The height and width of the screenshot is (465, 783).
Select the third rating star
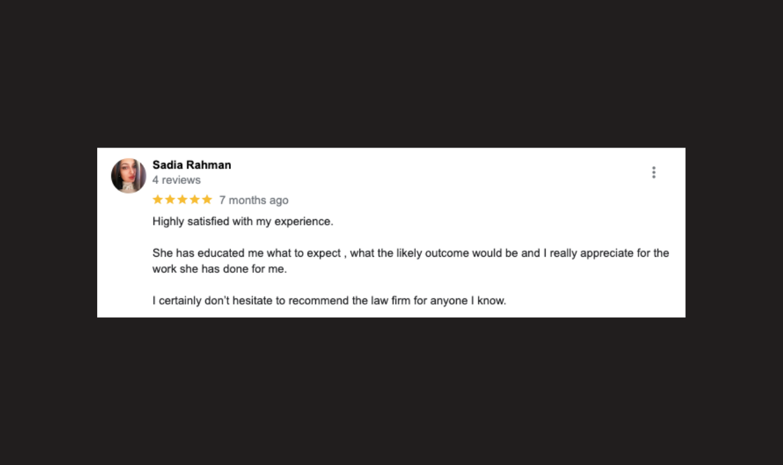pyautogui.click(x=182, y=200)
